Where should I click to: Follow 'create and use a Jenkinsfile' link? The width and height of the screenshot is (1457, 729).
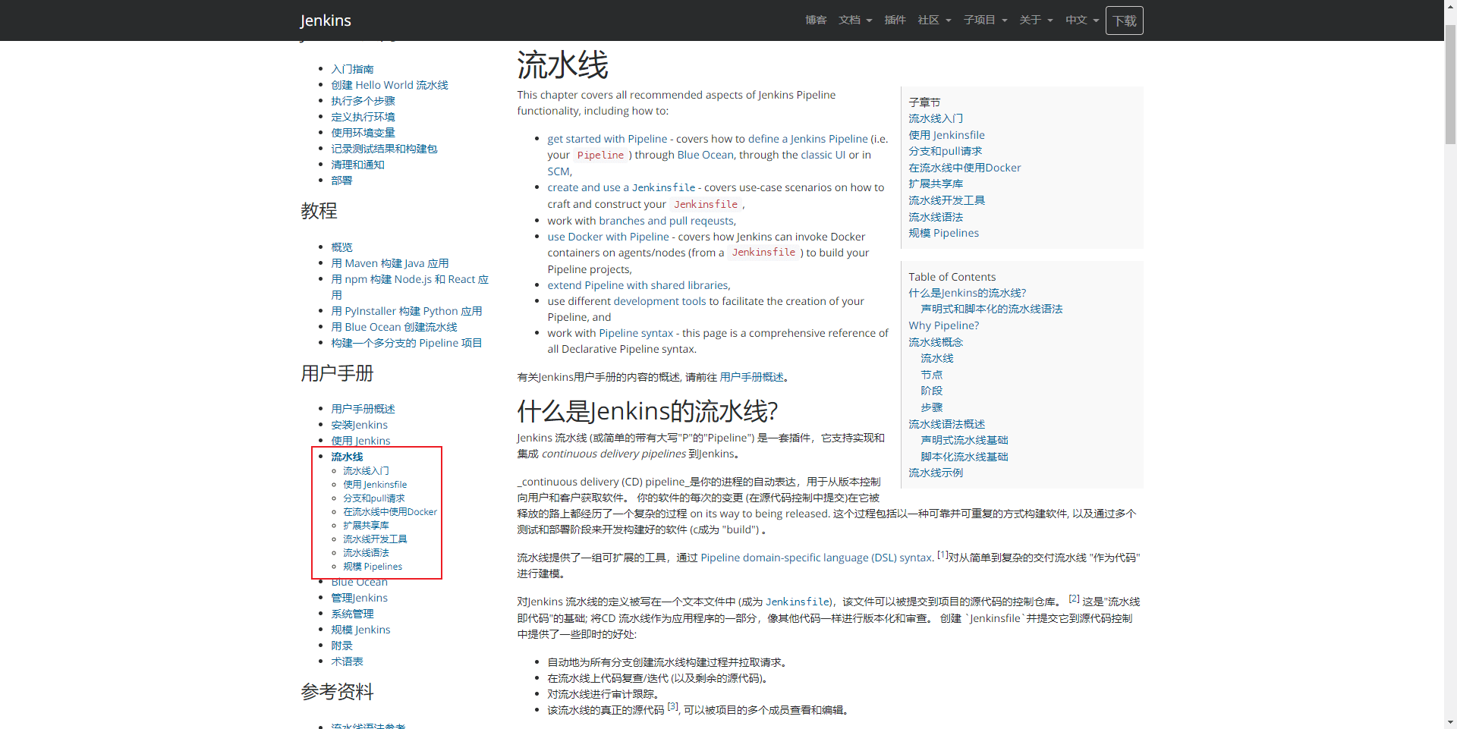pos(622,187)
